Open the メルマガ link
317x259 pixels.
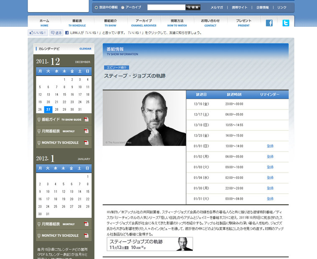pos(217,8)
